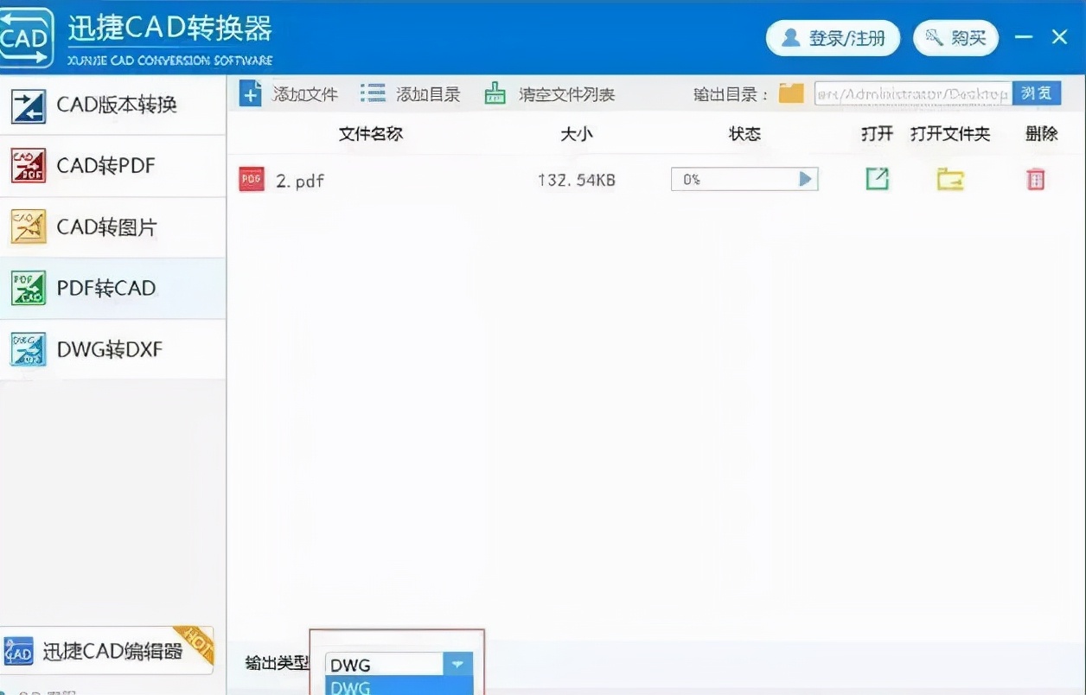This screenshot has height=695, width=1086.
Task: Switch to CAD版本转换 mode
Action: (x=112, y=105)
